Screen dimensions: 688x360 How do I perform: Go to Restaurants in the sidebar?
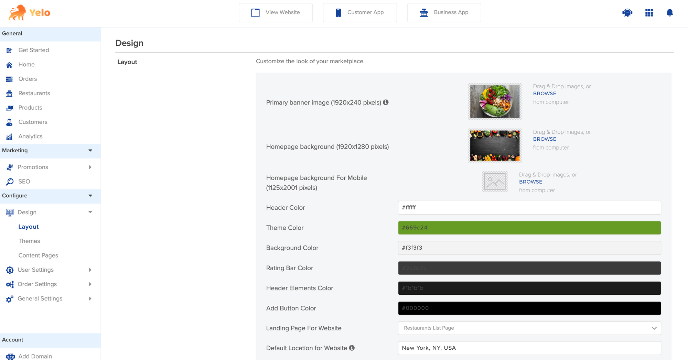34,93
